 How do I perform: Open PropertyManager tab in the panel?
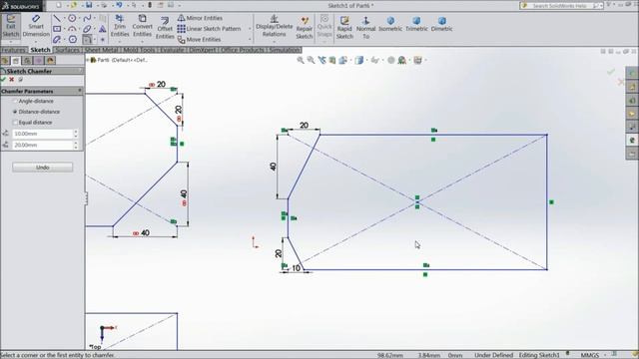click(16, 61)
